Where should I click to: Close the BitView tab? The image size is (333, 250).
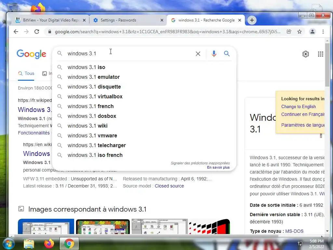pos(84,20)
